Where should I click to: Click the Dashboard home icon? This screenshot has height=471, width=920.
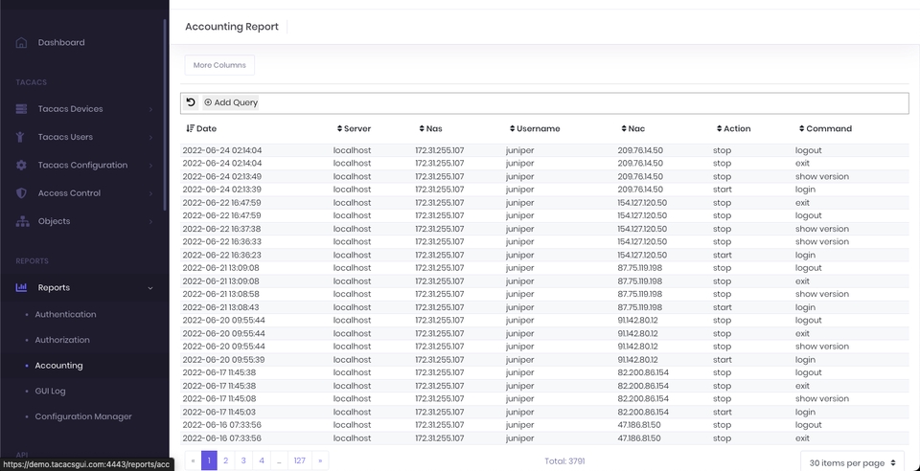[21, 43]
